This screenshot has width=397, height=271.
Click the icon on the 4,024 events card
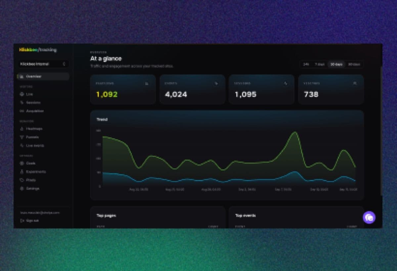click(x=216, y=84)
